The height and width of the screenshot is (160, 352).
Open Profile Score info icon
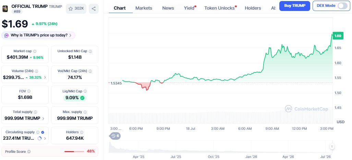[29, 152]
